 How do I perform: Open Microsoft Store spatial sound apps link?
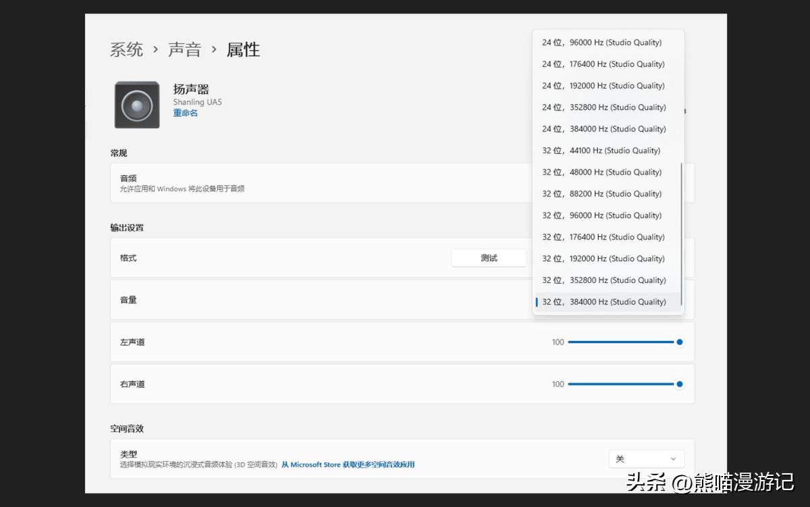tap(348, 464)
